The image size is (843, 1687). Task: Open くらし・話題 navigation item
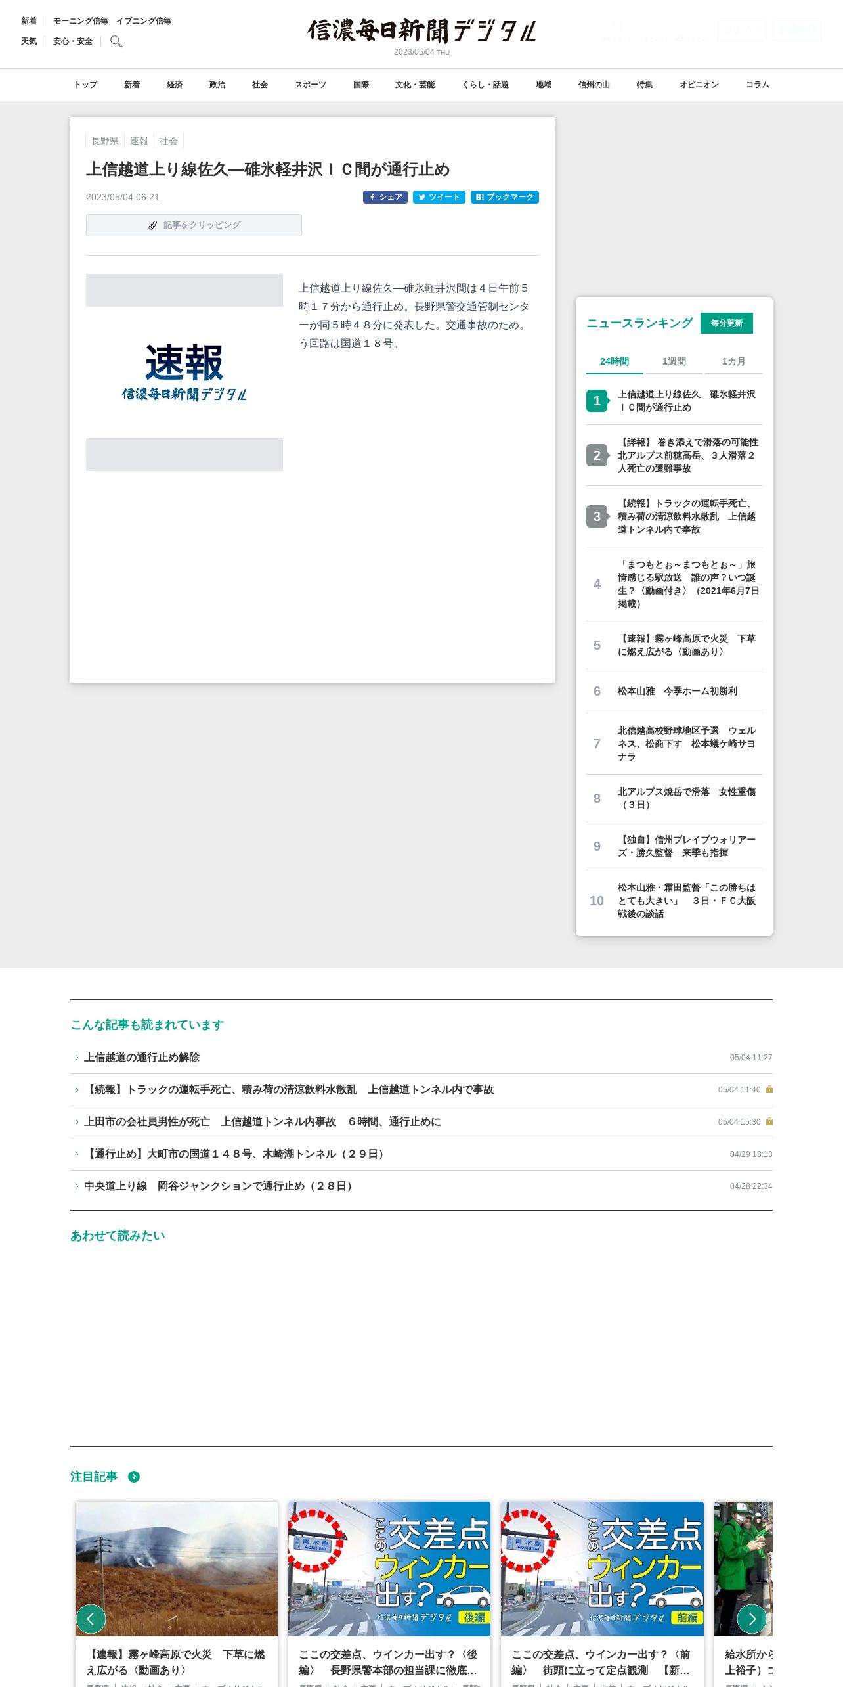[x=485, y=85]
